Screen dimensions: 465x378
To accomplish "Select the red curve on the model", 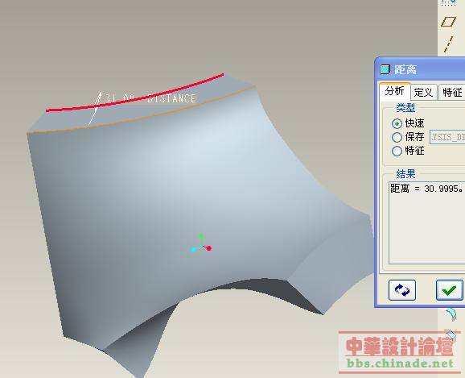I will pyautogui.click(x=135, y=93).
